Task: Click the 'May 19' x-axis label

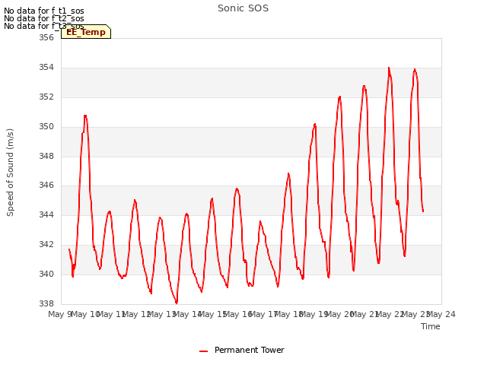Action: [314, 314]
